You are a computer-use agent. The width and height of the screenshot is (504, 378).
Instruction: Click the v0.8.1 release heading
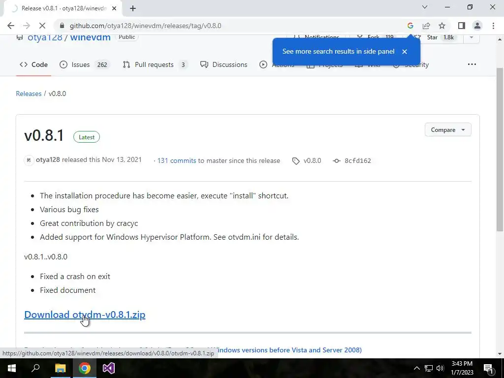(x=44, y=135)
